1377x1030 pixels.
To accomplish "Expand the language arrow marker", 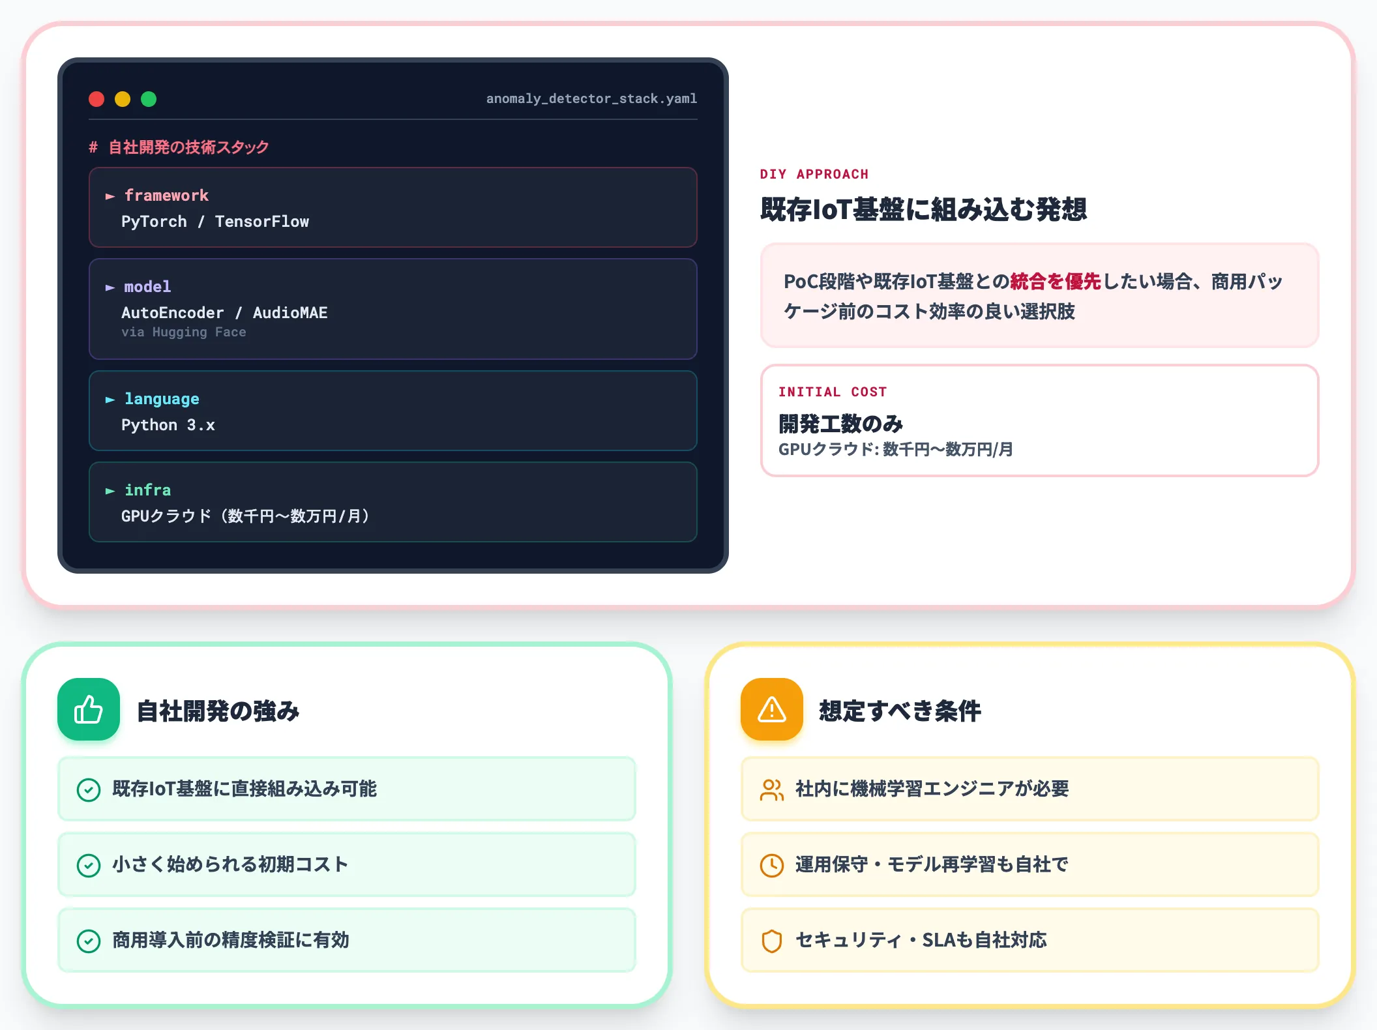I will [x=110, y=399].
